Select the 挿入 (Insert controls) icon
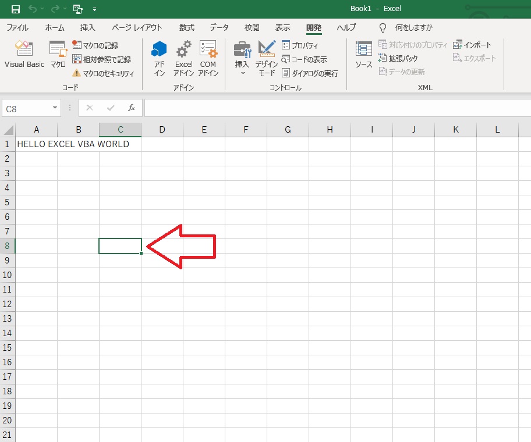Viewport: 531px width, 442px height. [x=241, y=52]
